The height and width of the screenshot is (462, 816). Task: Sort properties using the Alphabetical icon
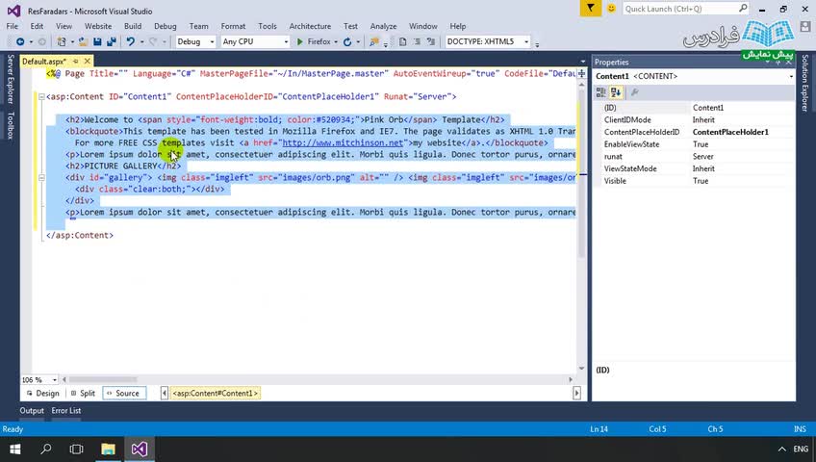tap(616, 92)
